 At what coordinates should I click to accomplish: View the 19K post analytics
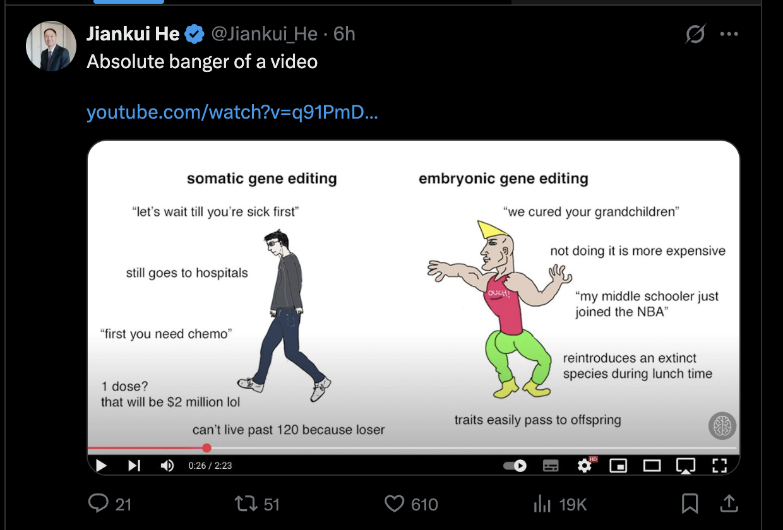(560, 503)
